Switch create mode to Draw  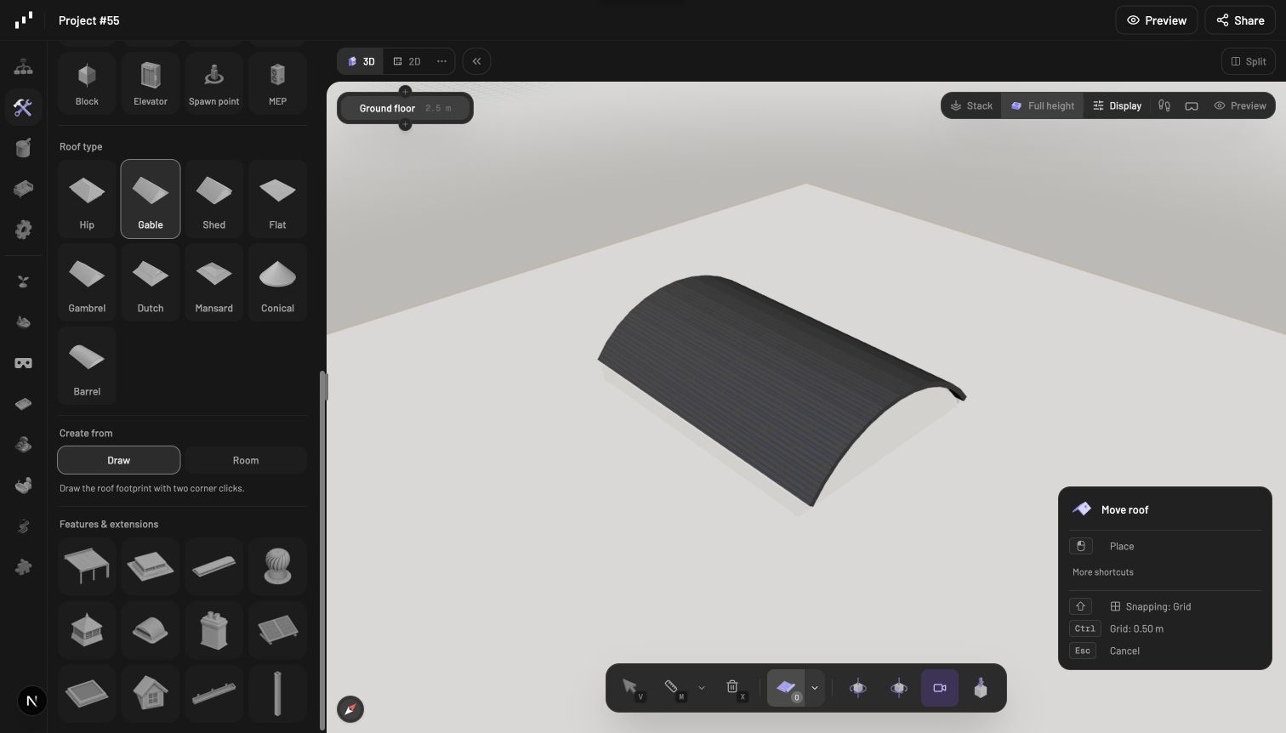click(x=119, y=460)
